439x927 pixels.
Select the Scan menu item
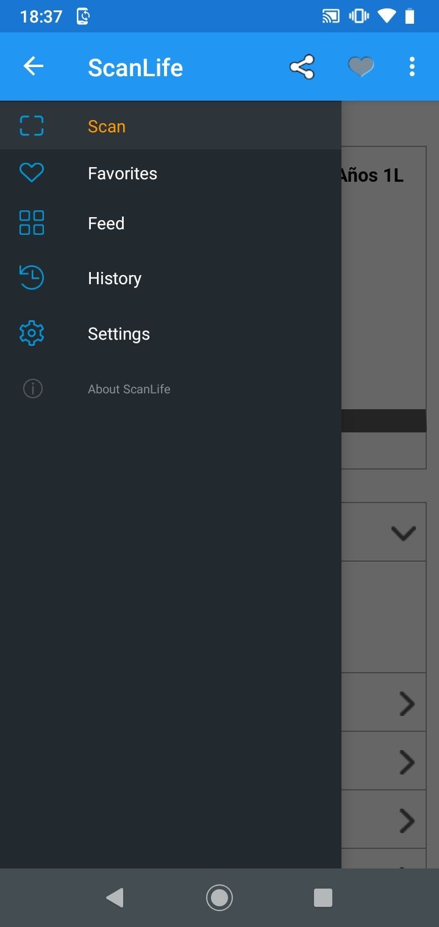pos(171,126)
